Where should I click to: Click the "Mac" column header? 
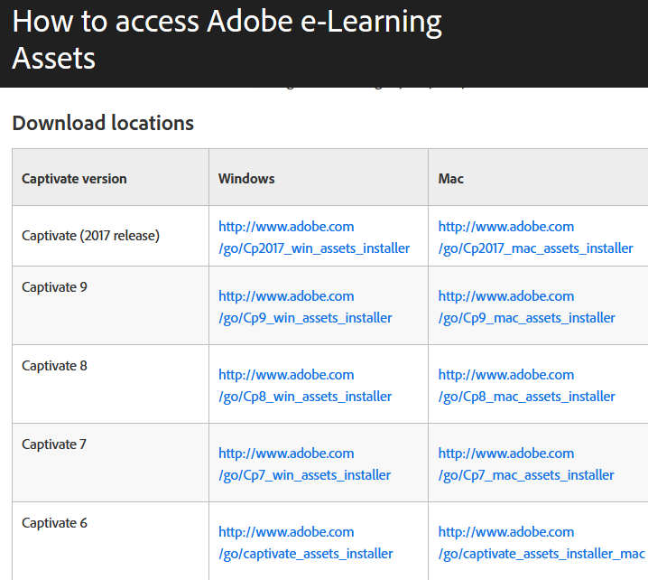click(451, 179)
